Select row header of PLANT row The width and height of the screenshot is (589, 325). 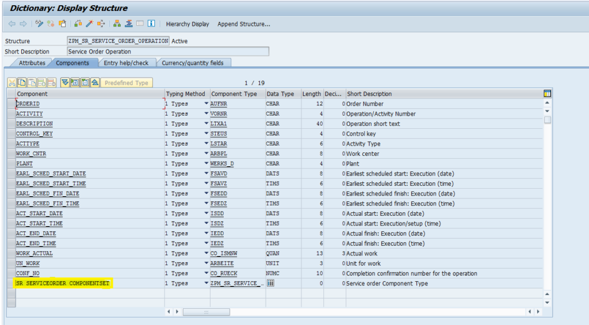point(12,163)
